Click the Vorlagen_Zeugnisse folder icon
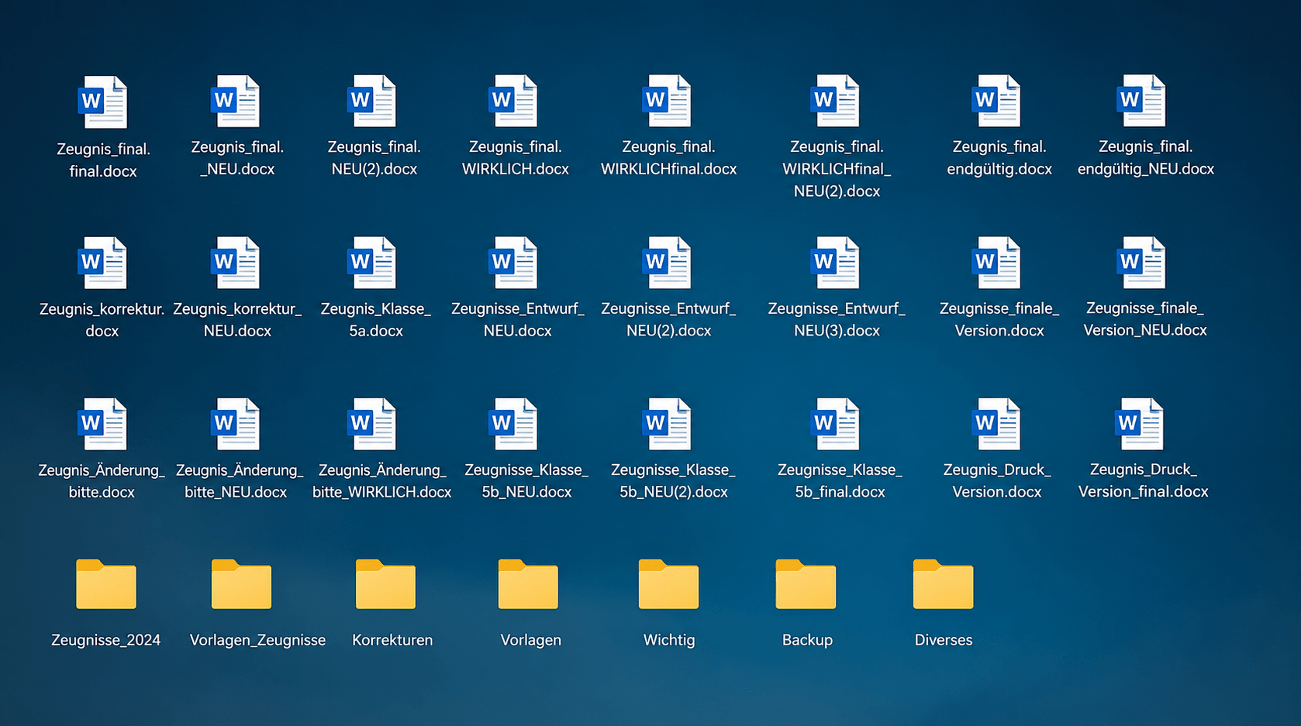Screen dimensions: 1301x726 click(241, 584)
